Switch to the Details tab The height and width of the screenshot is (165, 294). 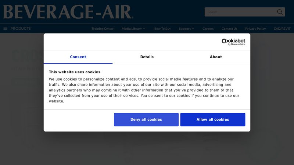[147, 57]
